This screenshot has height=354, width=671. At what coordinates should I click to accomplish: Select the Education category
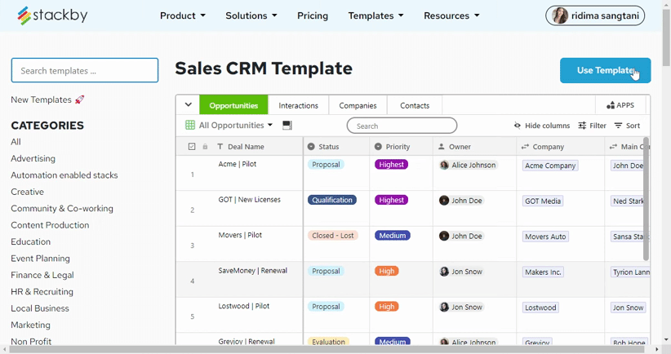tap(30, 242)
